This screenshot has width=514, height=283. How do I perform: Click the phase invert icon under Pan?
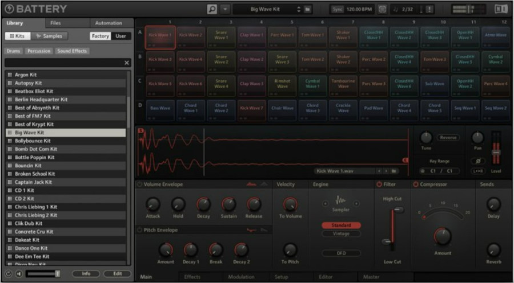[477, 161]
